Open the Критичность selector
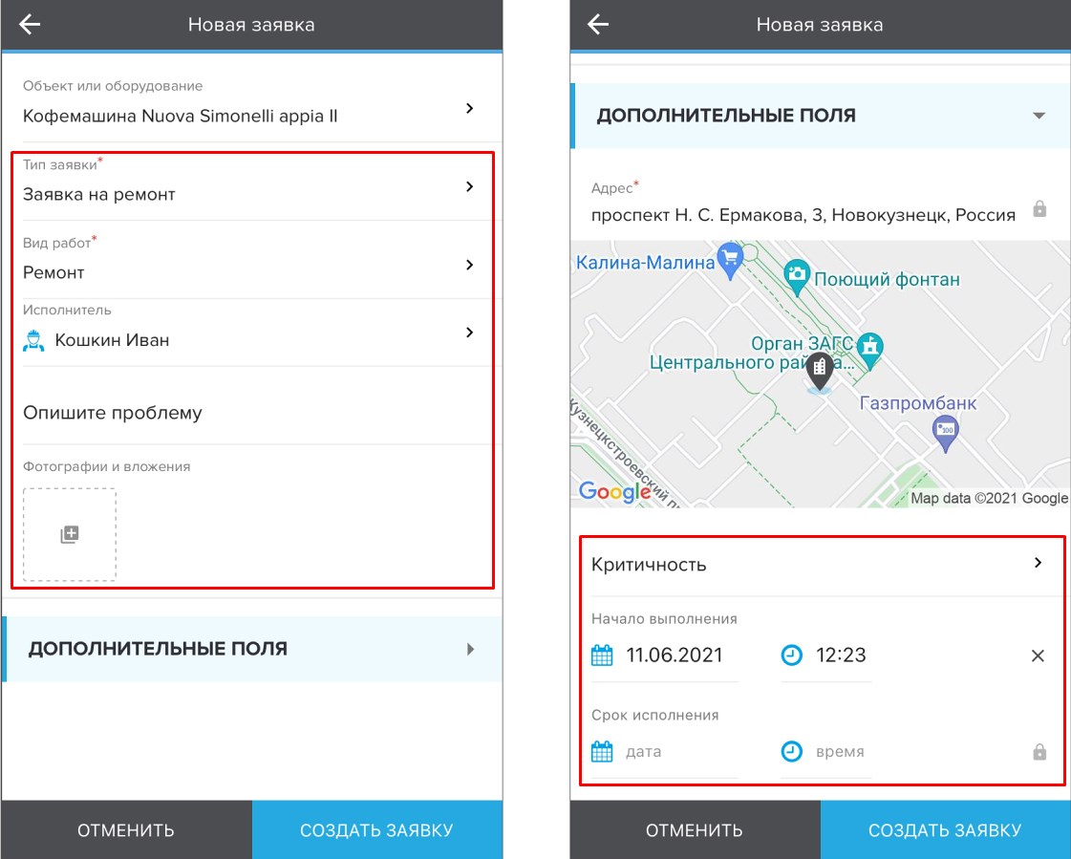 pyautogui.click(x=822, y=565)
